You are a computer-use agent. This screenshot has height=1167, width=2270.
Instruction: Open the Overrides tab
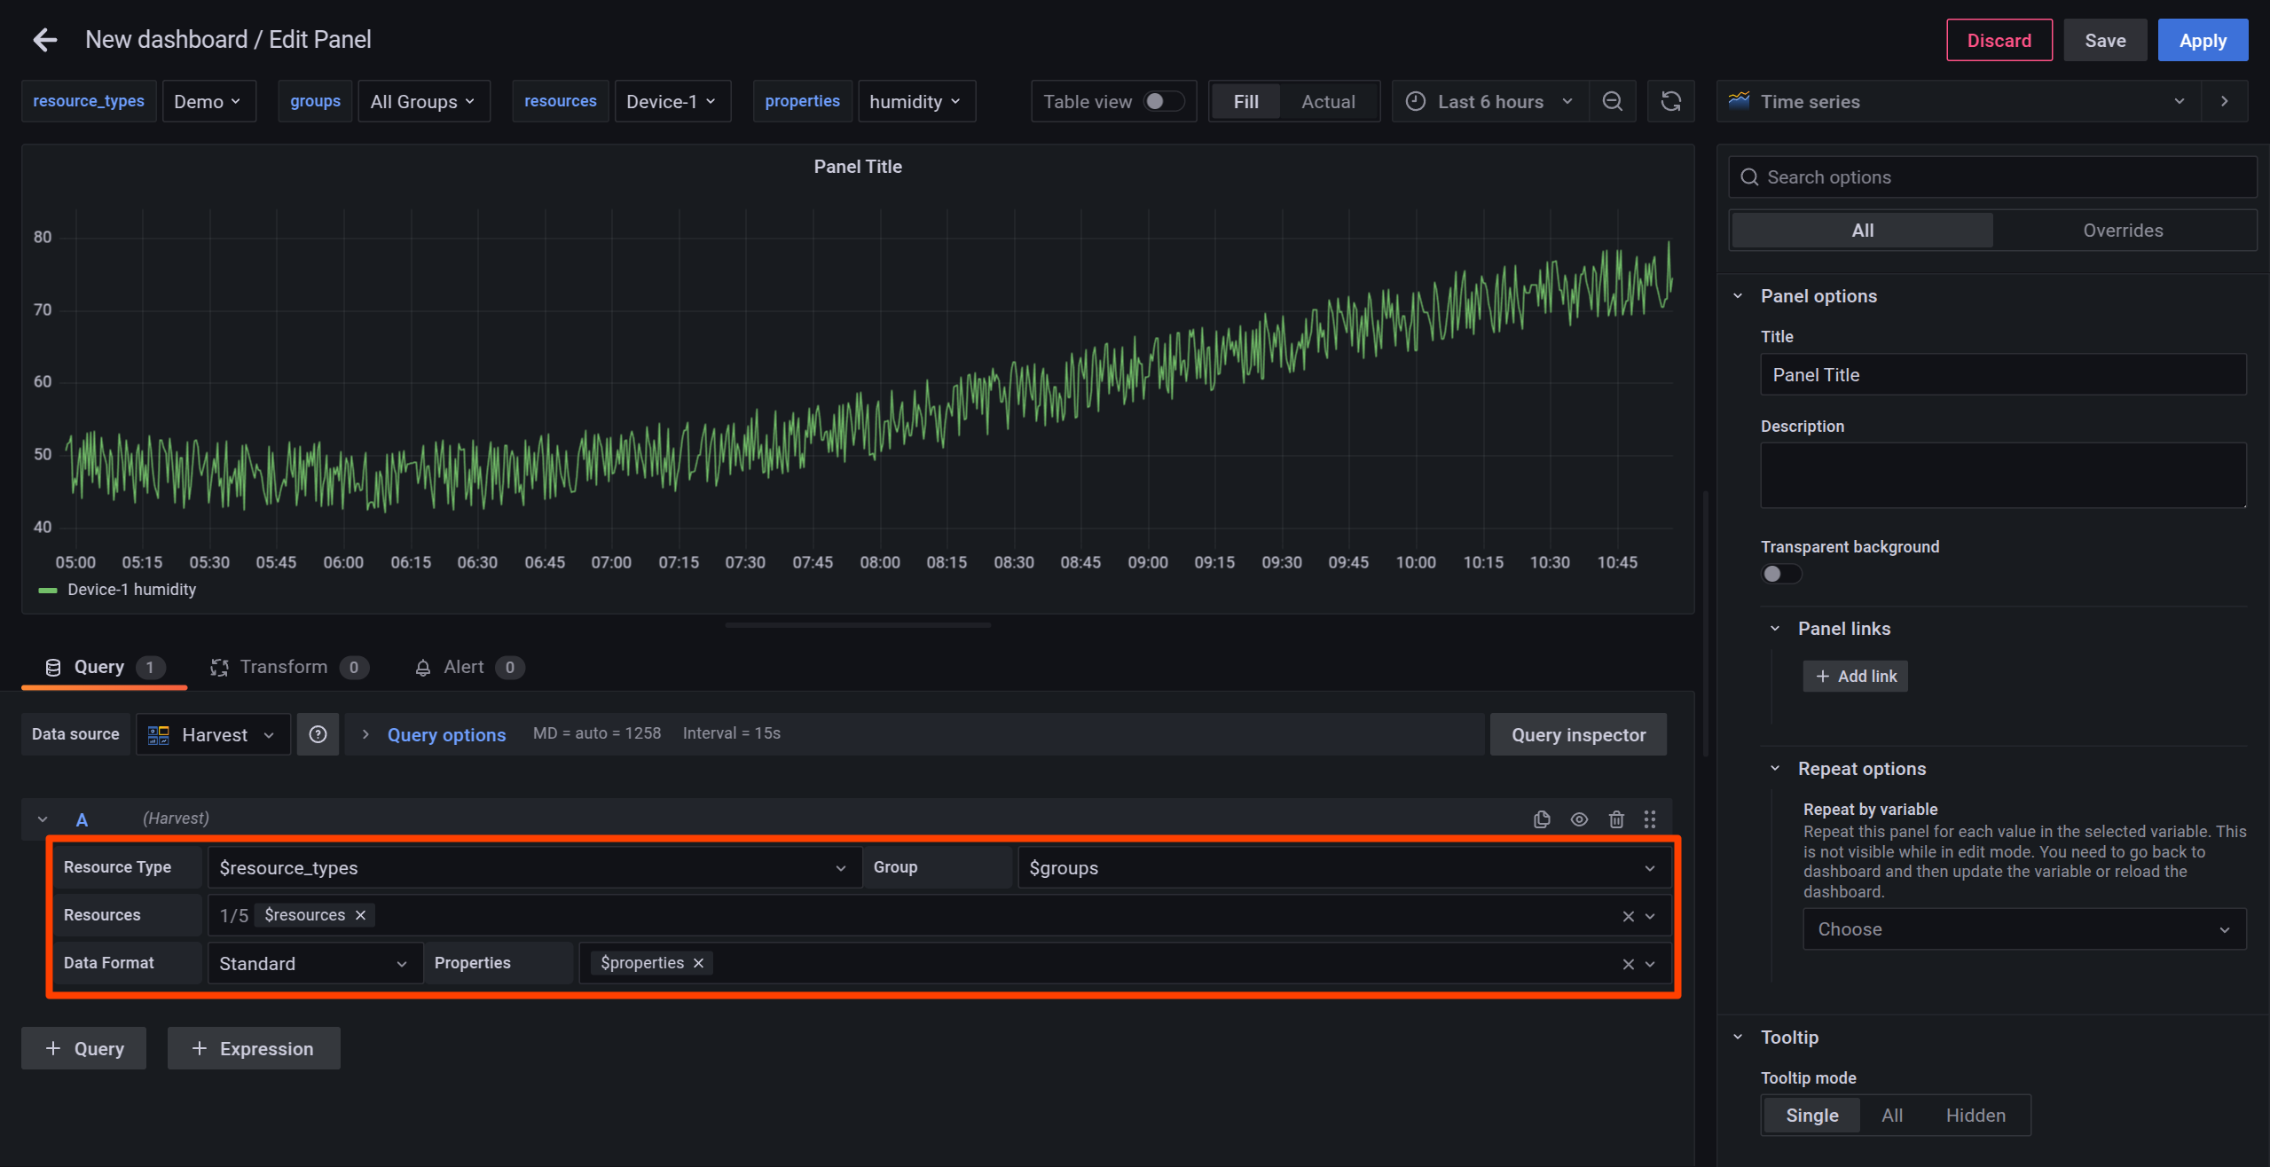tap(2122, 231)
